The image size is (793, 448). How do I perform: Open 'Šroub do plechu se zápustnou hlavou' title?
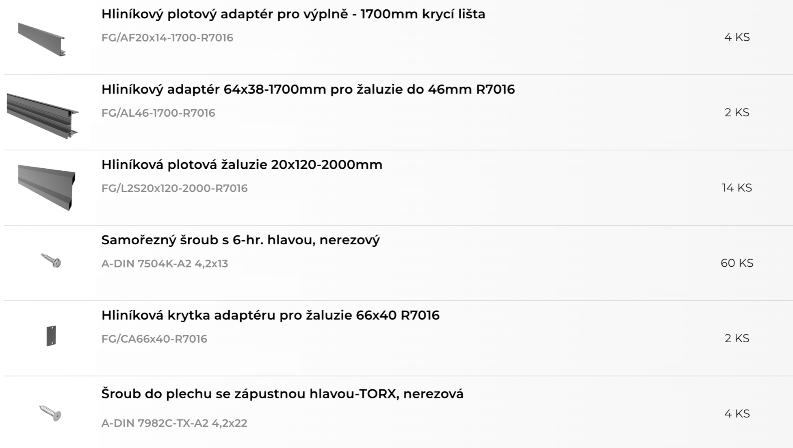point(282,394)
